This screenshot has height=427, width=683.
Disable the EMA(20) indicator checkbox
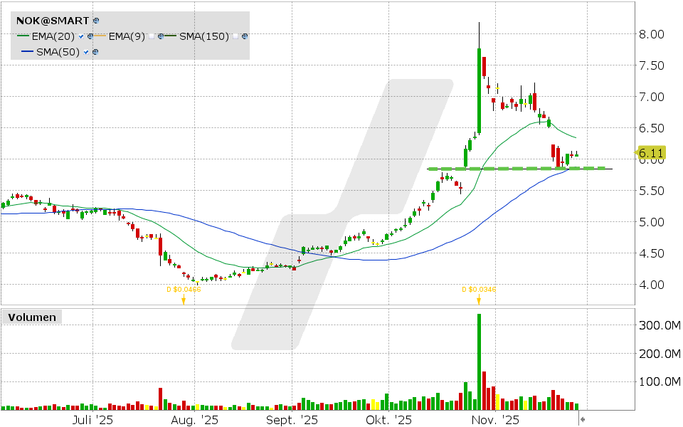coord(81,36)
